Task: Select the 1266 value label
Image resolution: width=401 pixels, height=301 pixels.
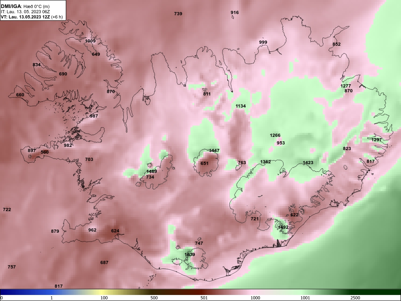Action: click(x=275, y=135)
